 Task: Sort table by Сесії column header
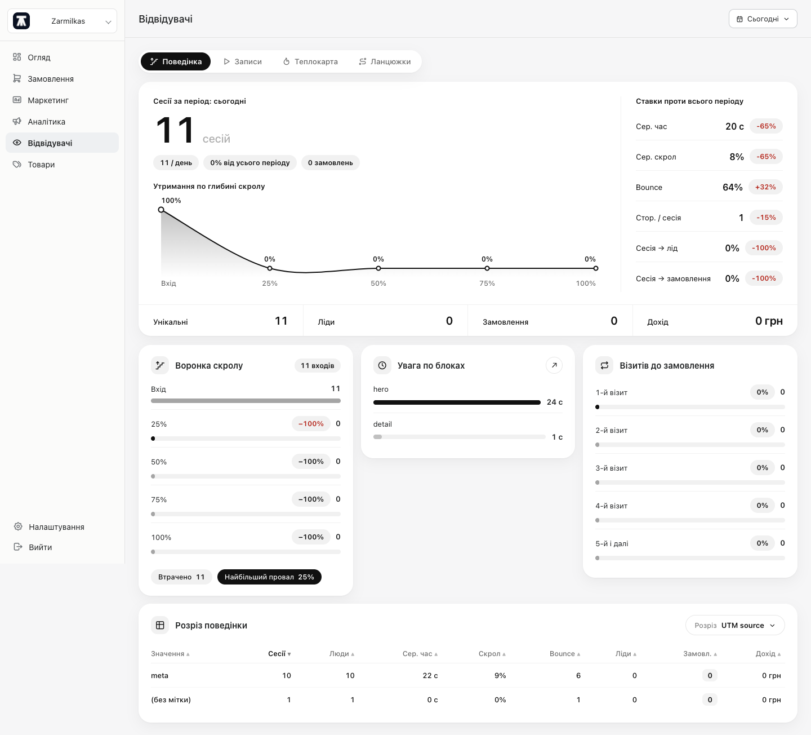(279, 654)
